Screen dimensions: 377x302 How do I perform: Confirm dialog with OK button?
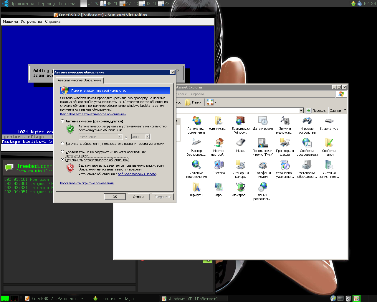pyautogui.click(x=115, y=197)
